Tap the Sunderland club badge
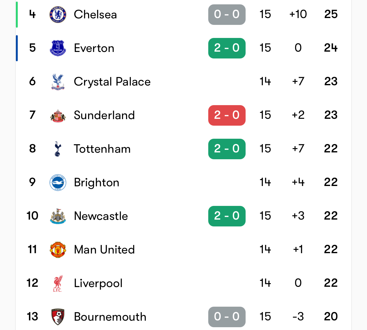The width and height of the screenshot is (367, 330). pyautogui.click(x=58, y=115)
